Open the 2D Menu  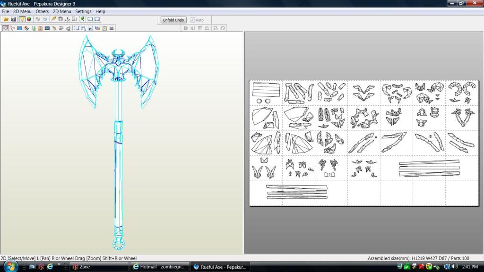tap(62, 11)
